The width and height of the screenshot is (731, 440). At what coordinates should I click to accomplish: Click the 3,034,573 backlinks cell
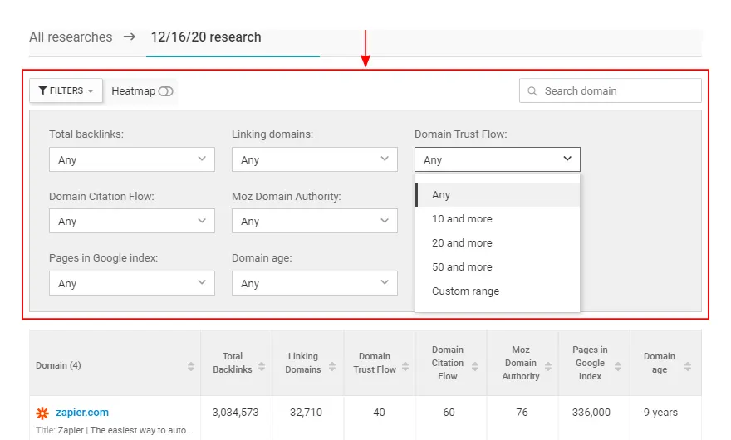(235, 413)
